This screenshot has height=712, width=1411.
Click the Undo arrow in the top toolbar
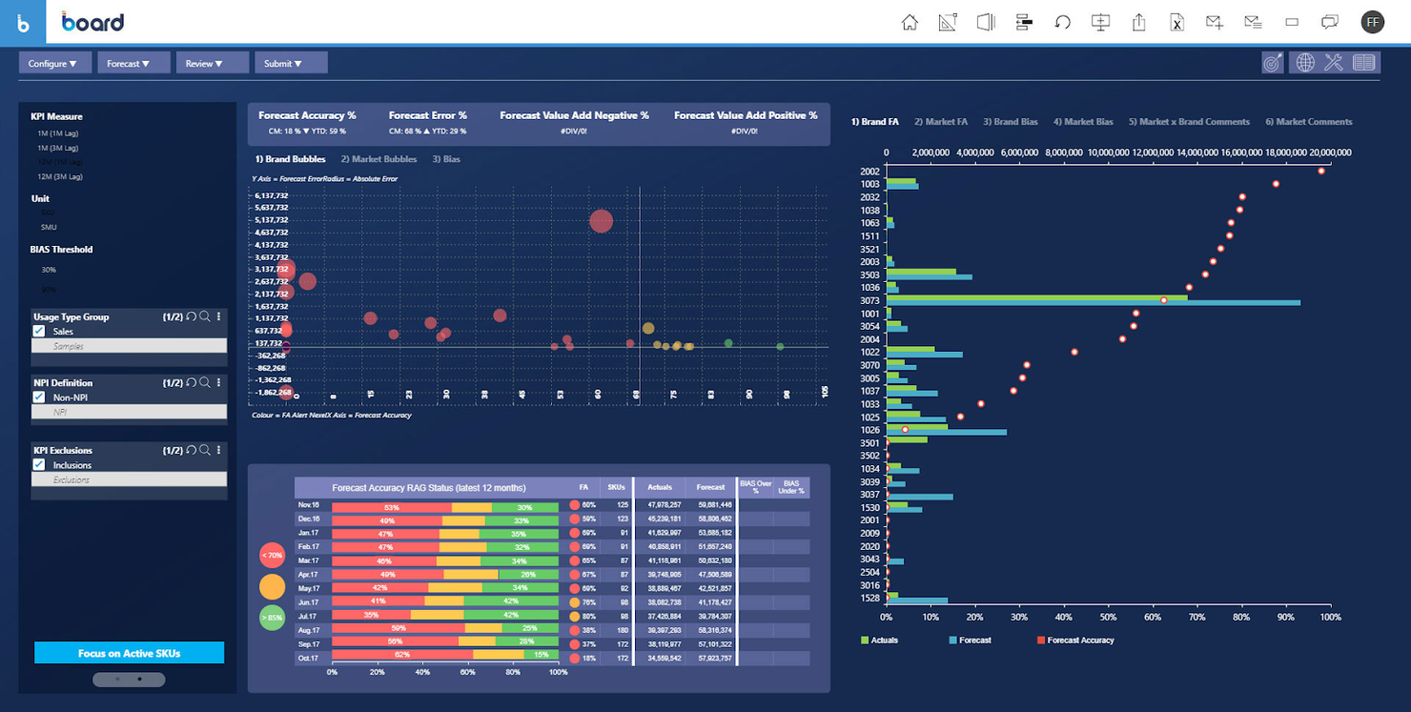click(x=1063, y=21)
